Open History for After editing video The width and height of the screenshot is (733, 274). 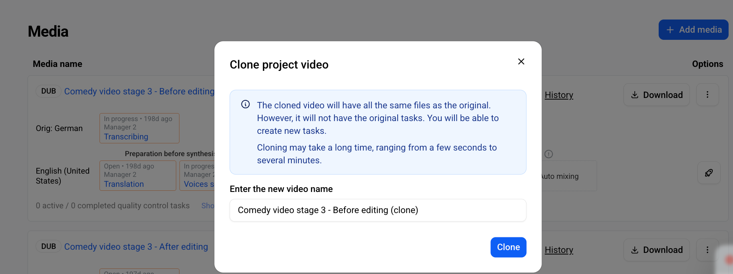[559, 250]
